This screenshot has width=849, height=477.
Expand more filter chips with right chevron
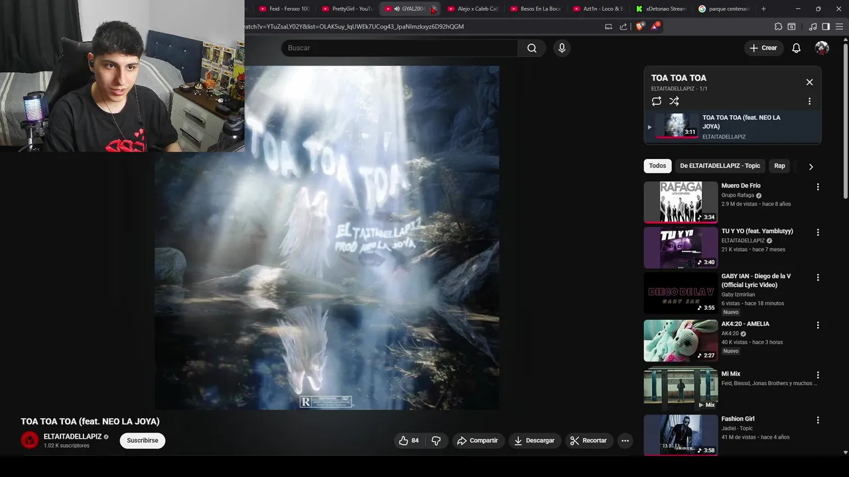click(811, 166)
